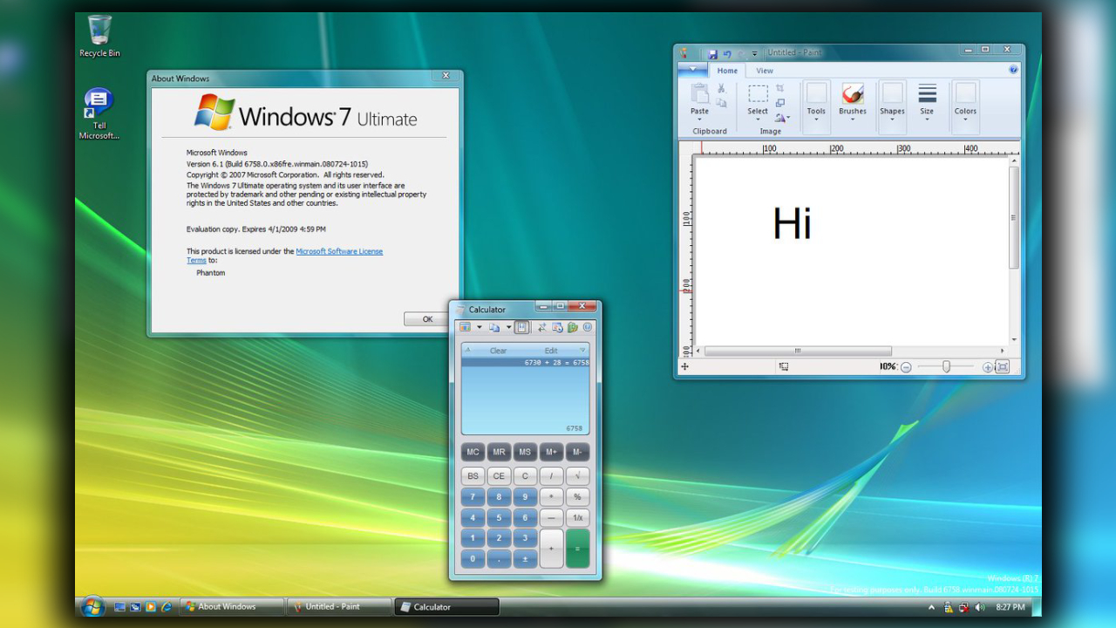Screen dimensions: 1116x628
Task: Select the rectangular Select tool in Paint
Action: pyautogui.click(x=758, y=94)
